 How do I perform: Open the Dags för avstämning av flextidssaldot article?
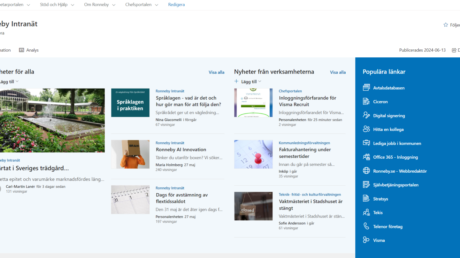(182, 198)
